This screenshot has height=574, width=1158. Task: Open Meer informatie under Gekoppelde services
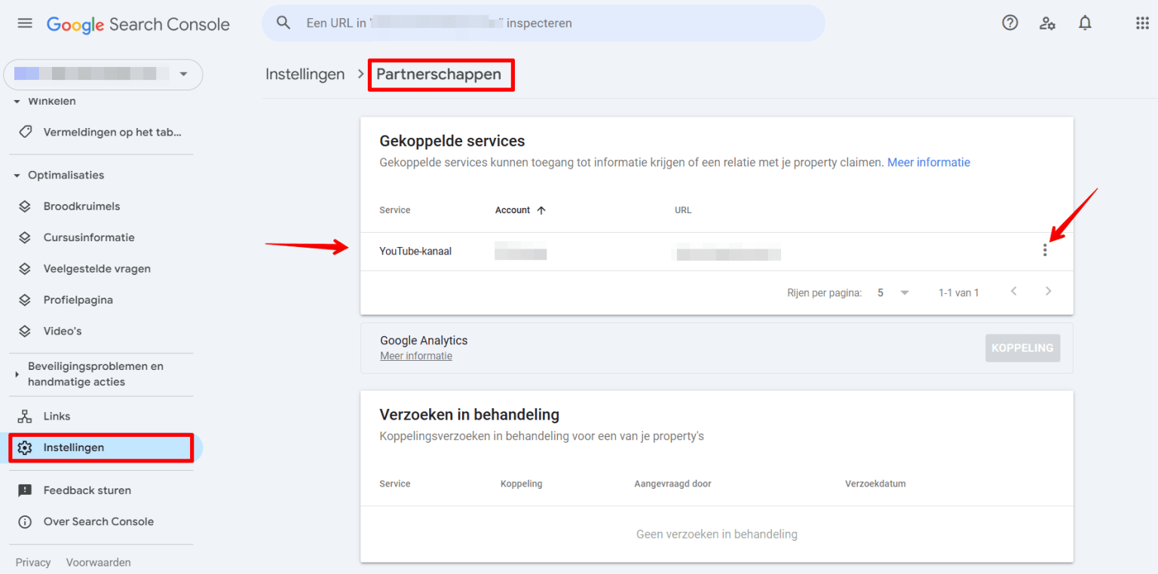point(929,162)
